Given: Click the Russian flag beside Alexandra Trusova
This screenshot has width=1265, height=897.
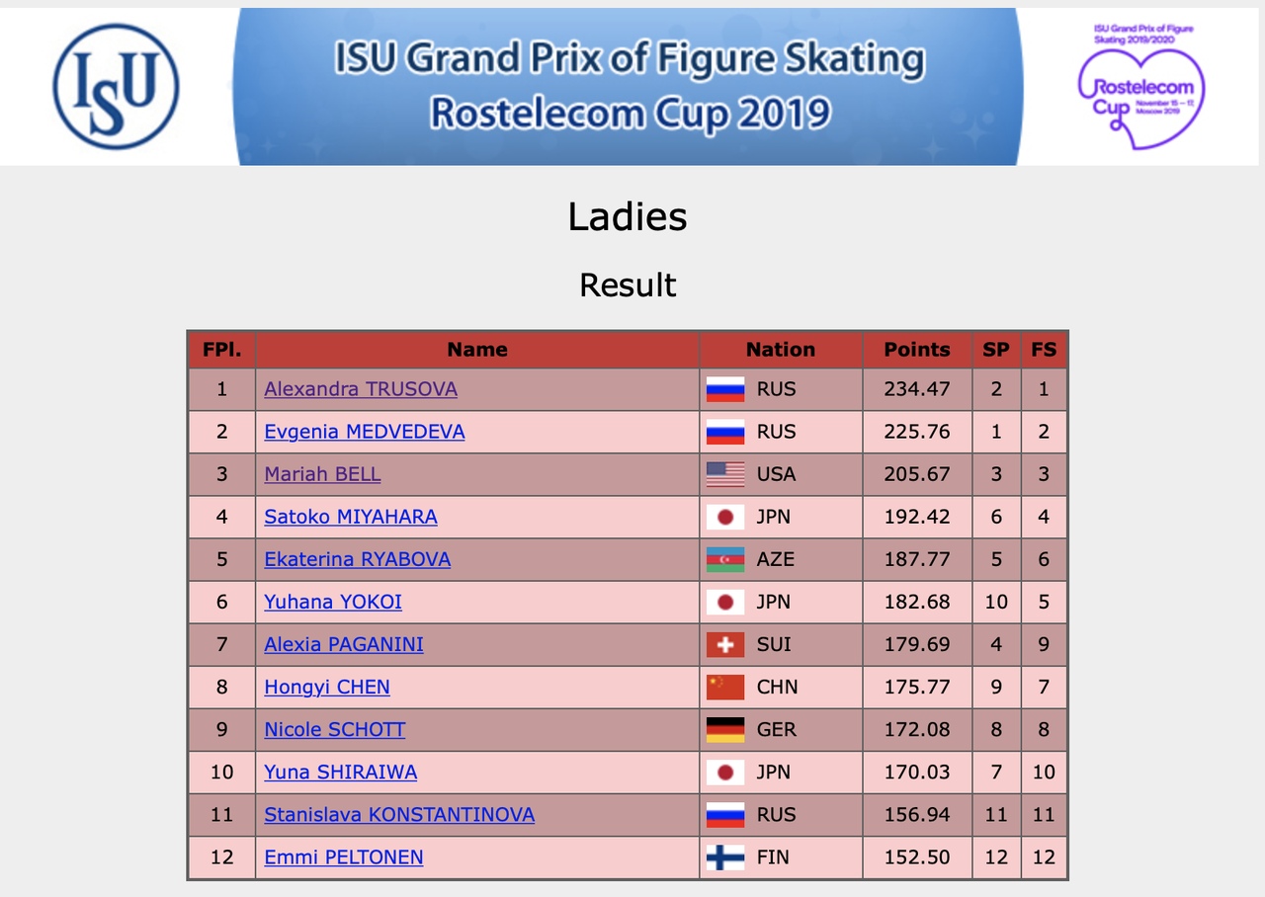Looking at the screenshot, I should (x=725, y=389).
